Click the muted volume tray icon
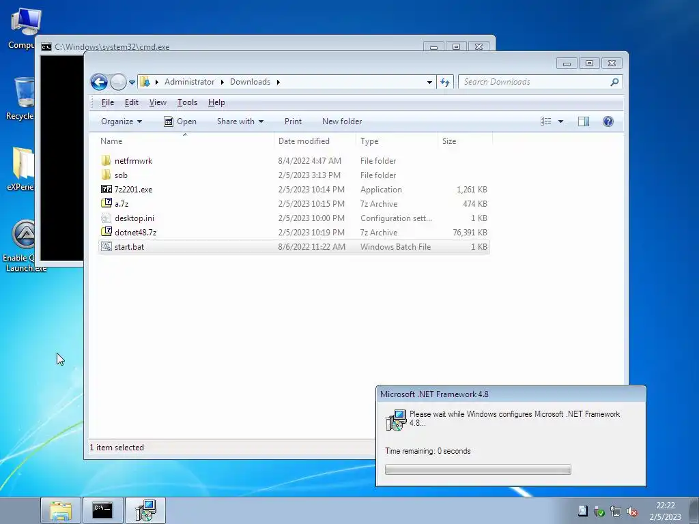 [631, 511]
